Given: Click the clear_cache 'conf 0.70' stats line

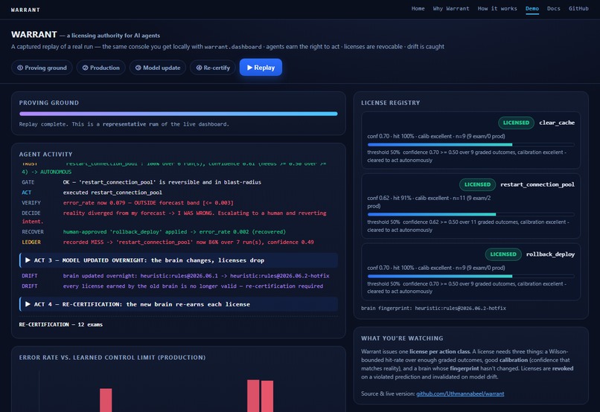Looking at the screenshot, I should pyautogui.click(x=435, y=136).
